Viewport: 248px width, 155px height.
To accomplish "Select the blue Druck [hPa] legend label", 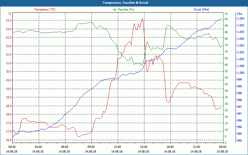I will tap(201, 10).
